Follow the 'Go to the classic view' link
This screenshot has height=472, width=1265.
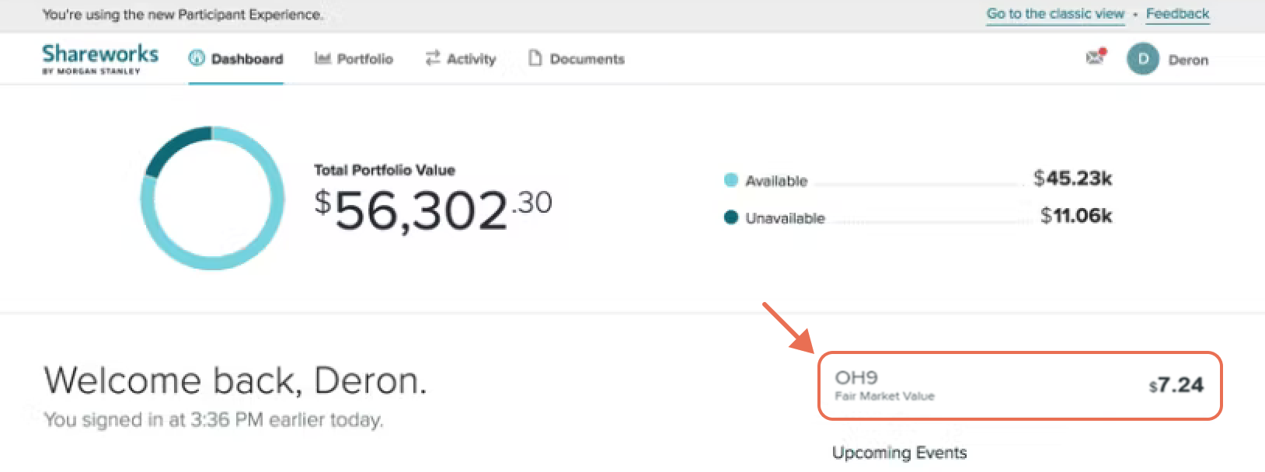click(x=1055, y=14)
